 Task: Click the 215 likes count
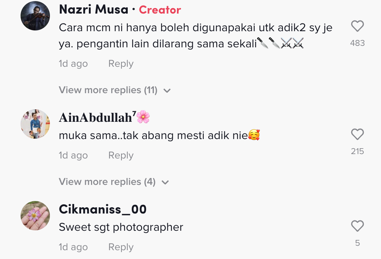[x=357, y=152]
